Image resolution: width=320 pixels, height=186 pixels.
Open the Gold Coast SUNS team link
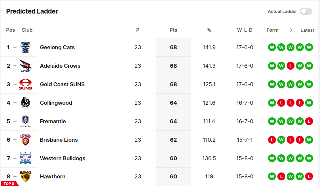tap(62, 84)
